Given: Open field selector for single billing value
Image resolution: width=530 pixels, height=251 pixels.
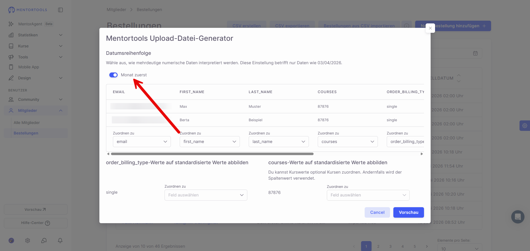Looking at the screenshot, I should (x=206, y=195).
